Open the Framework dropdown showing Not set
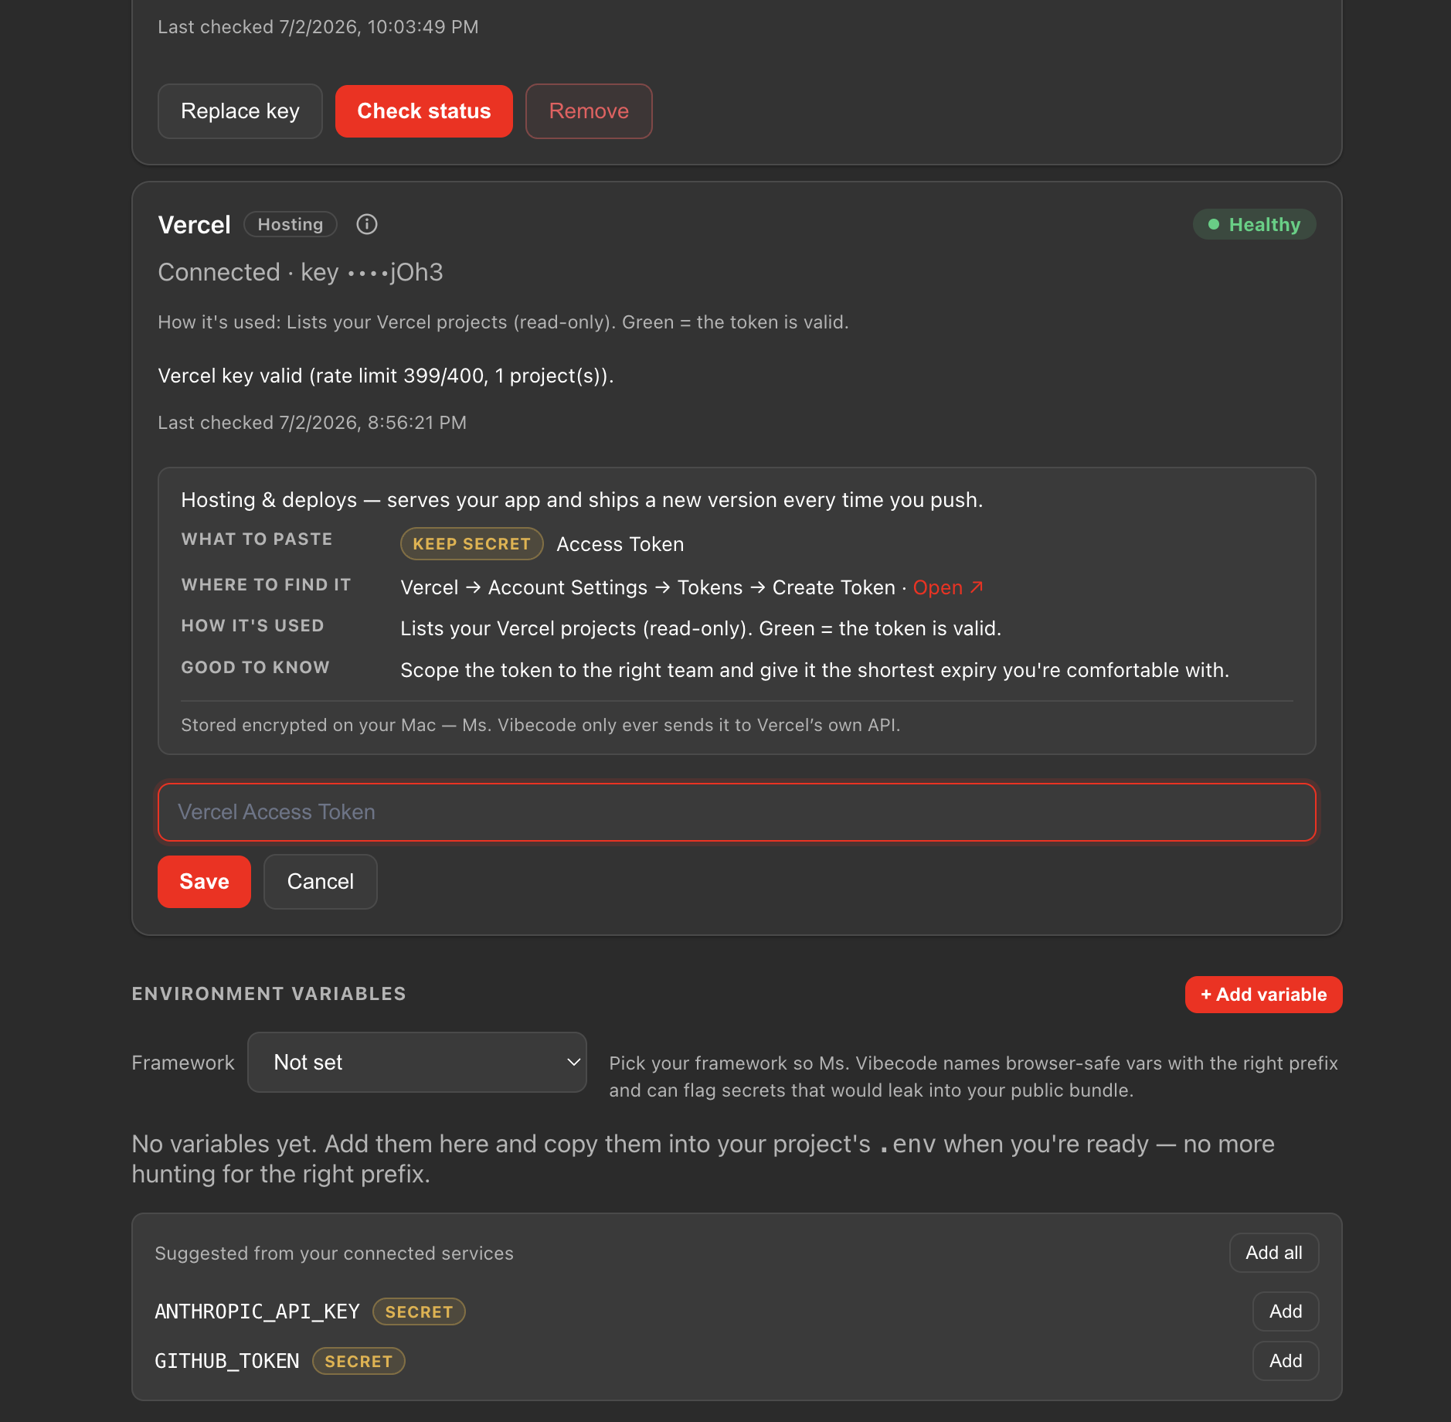The height and width of the screenshot is (1422, 1451). pyautogui.click(x=417, y=1063)
